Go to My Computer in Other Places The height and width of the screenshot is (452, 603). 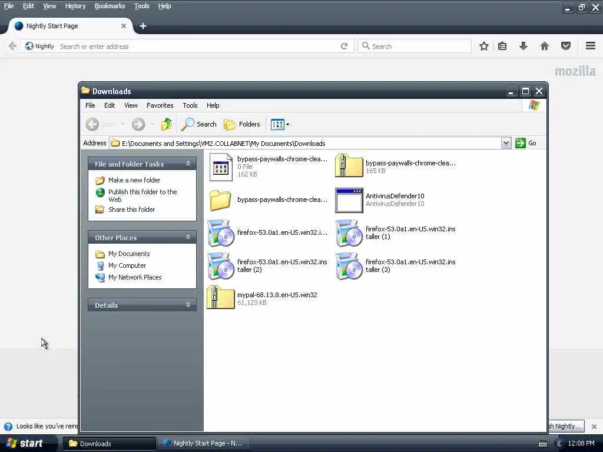pyautogui.click(x=127, y=265)
